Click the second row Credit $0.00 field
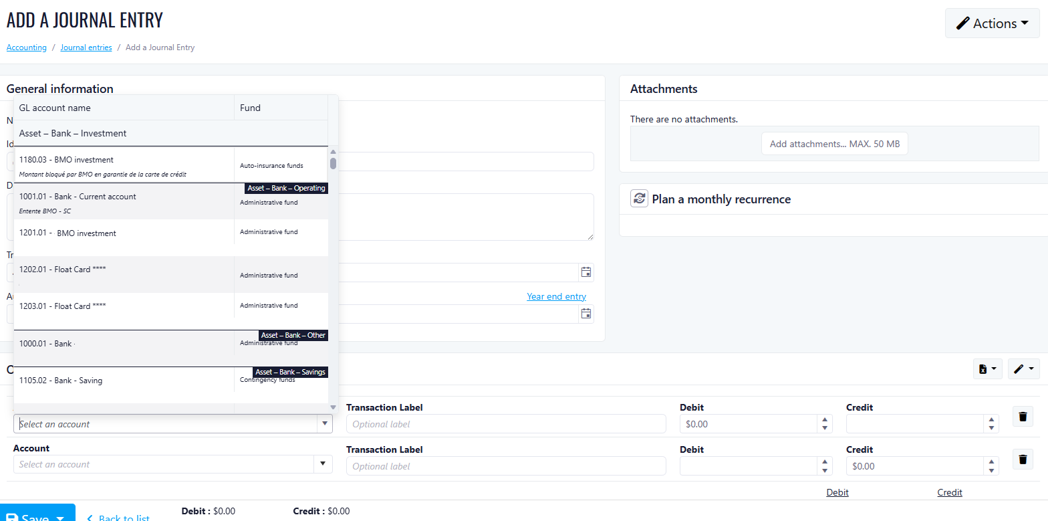The width and height of the screenshot is (1048, 521). (914, 466)
